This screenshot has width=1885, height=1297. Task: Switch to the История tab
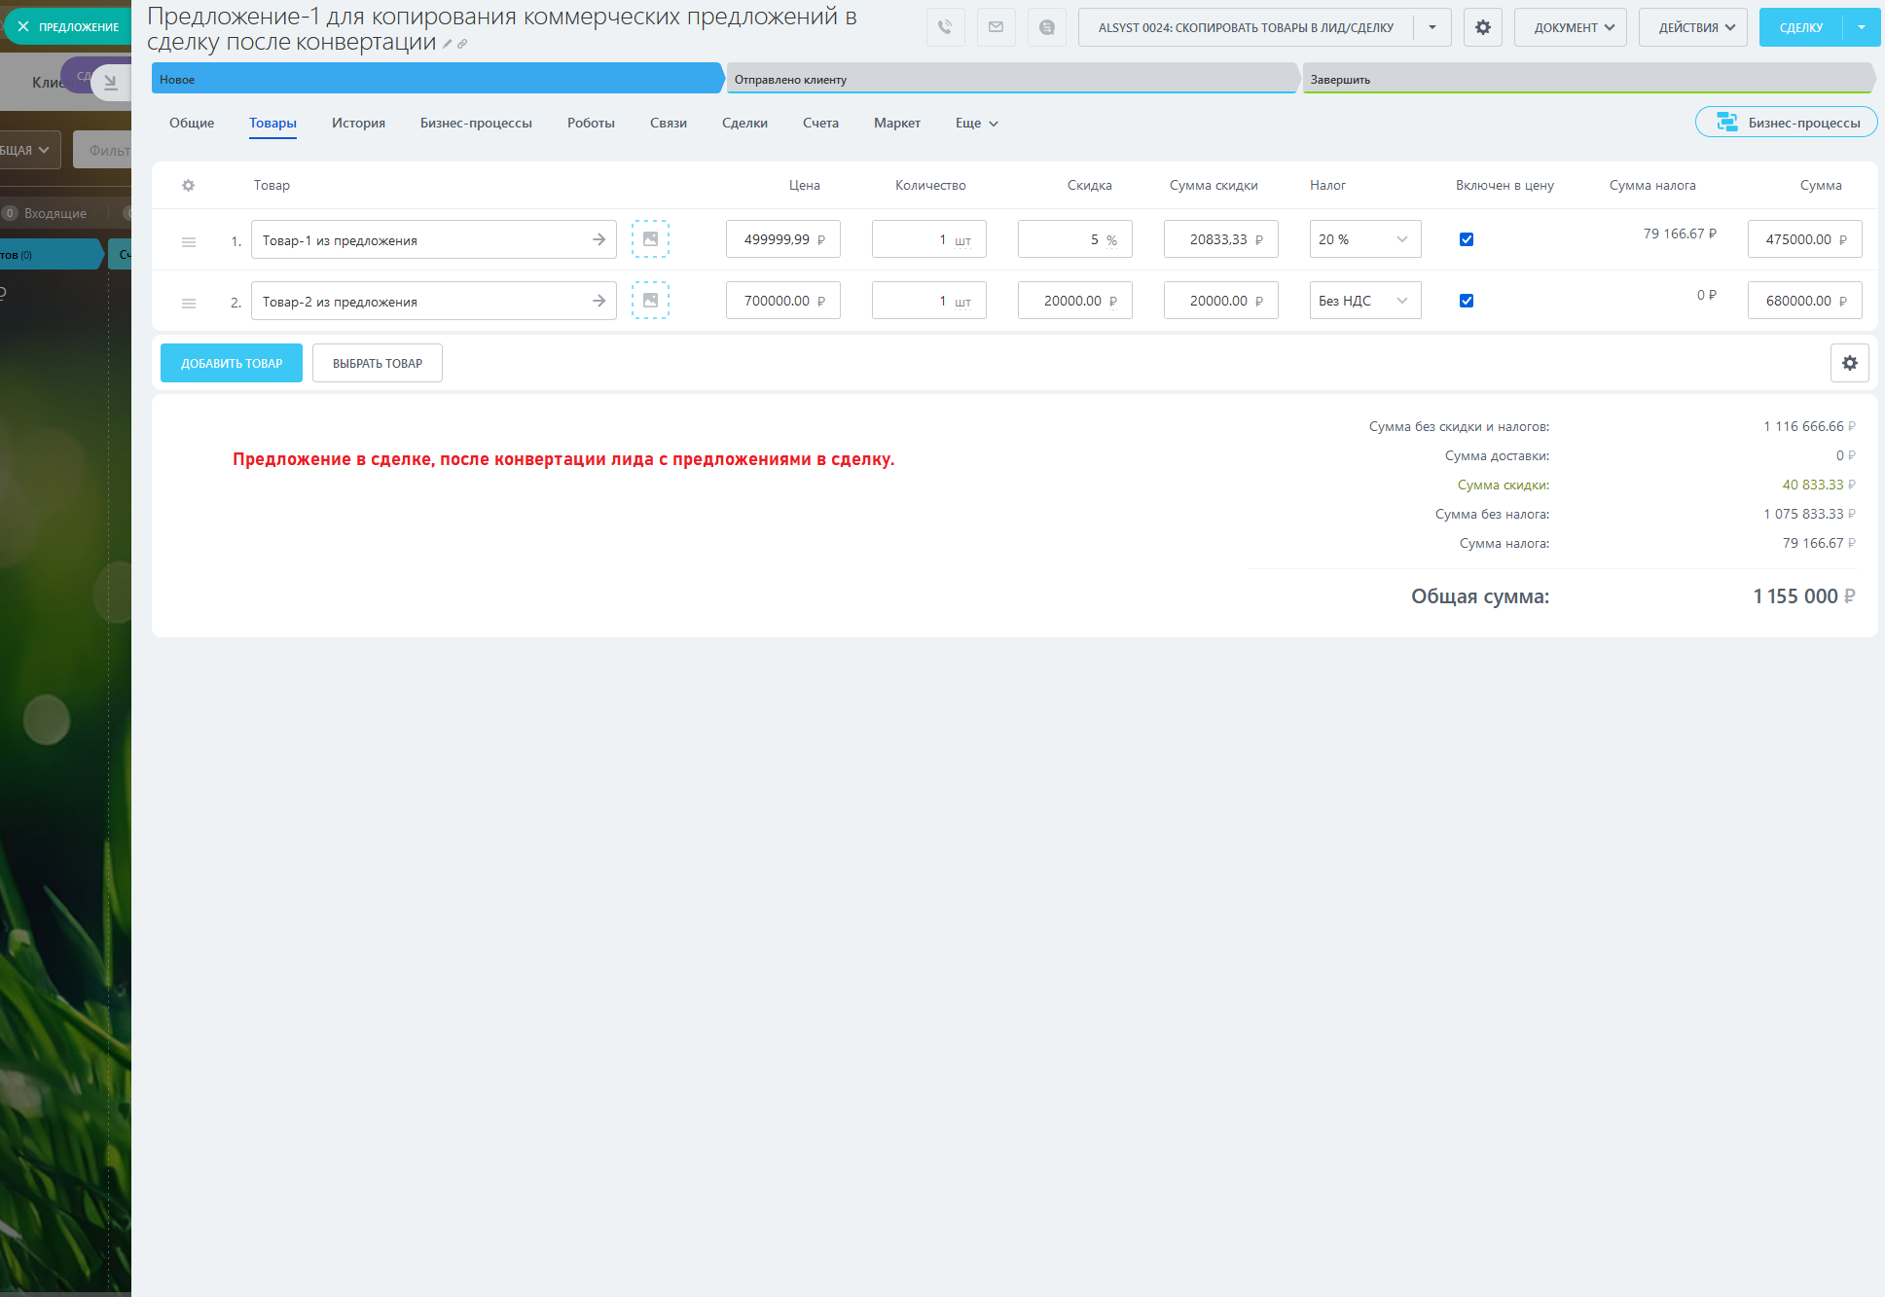358,123
